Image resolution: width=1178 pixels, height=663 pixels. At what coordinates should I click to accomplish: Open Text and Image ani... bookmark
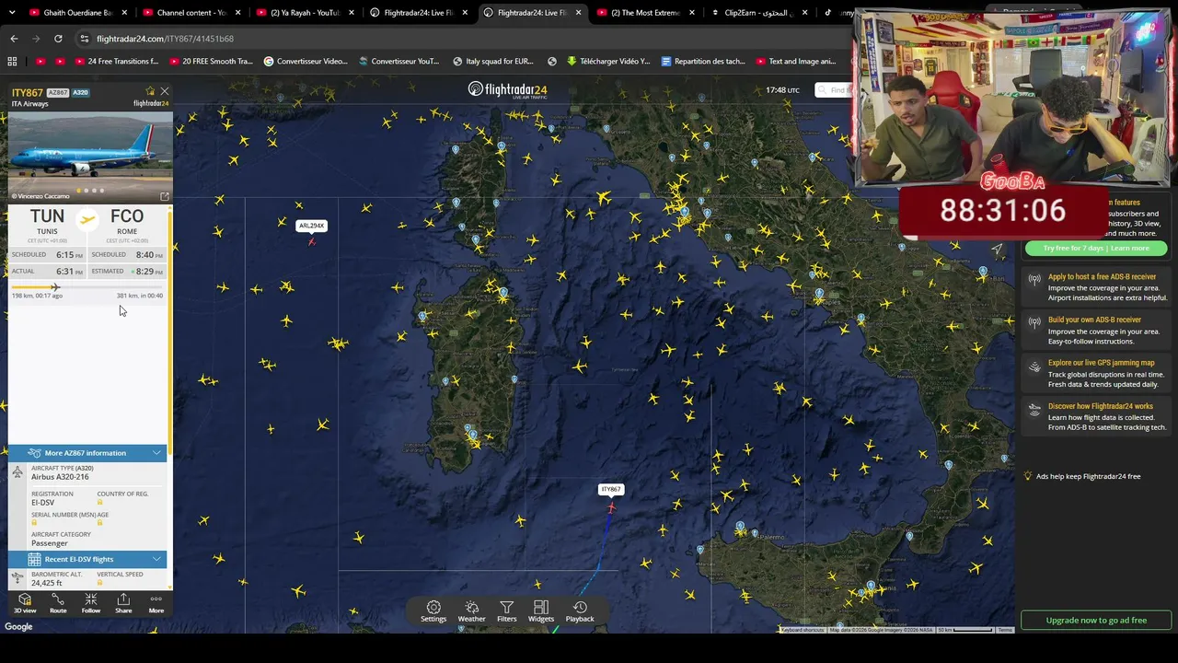(x=795, y=62)
